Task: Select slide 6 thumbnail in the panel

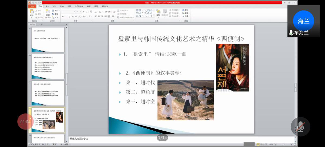Action: coord(48,66)
